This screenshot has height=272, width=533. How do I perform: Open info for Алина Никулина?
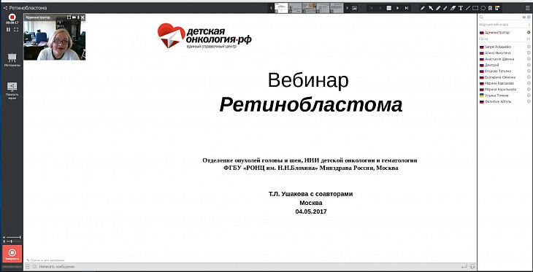click(529, 53)
